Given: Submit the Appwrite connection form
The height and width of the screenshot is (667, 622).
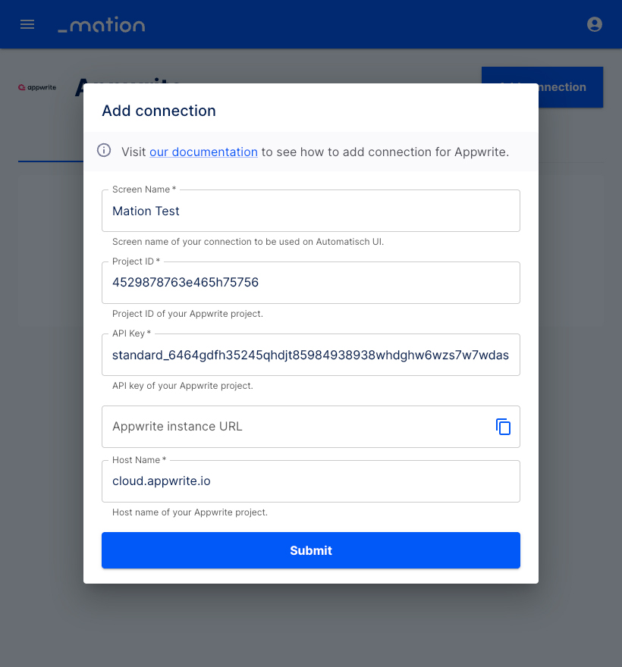Looking at the screenshot, I should coord(311,550).
